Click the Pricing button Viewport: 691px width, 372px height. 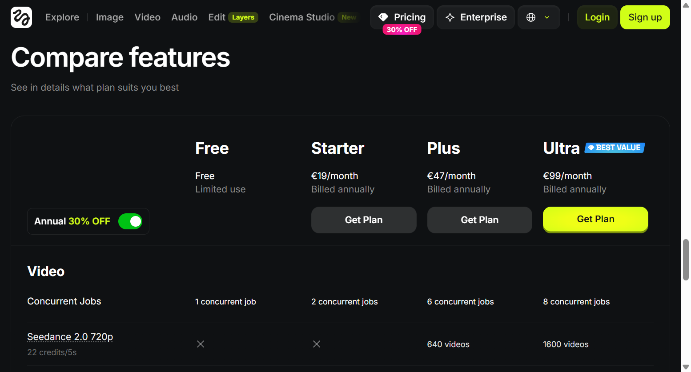coord(402,17)
